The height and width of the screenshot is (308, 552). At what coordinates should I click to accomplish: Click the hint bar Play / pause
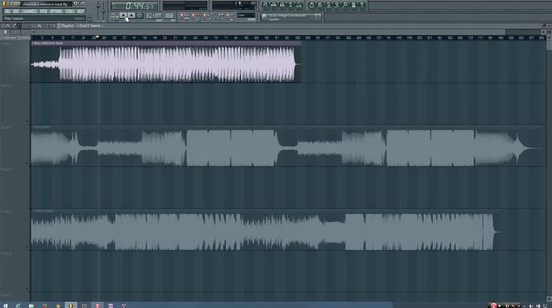coord(44,19)
